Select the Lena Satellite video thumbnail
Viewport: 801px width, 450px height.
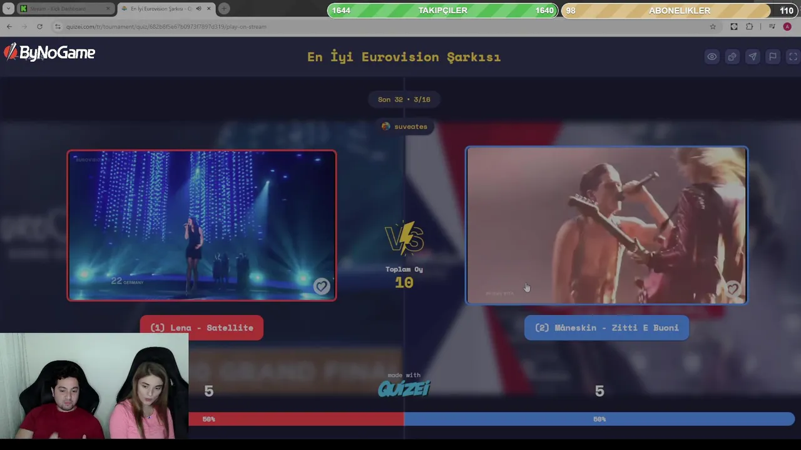click(x=202, y=226)
